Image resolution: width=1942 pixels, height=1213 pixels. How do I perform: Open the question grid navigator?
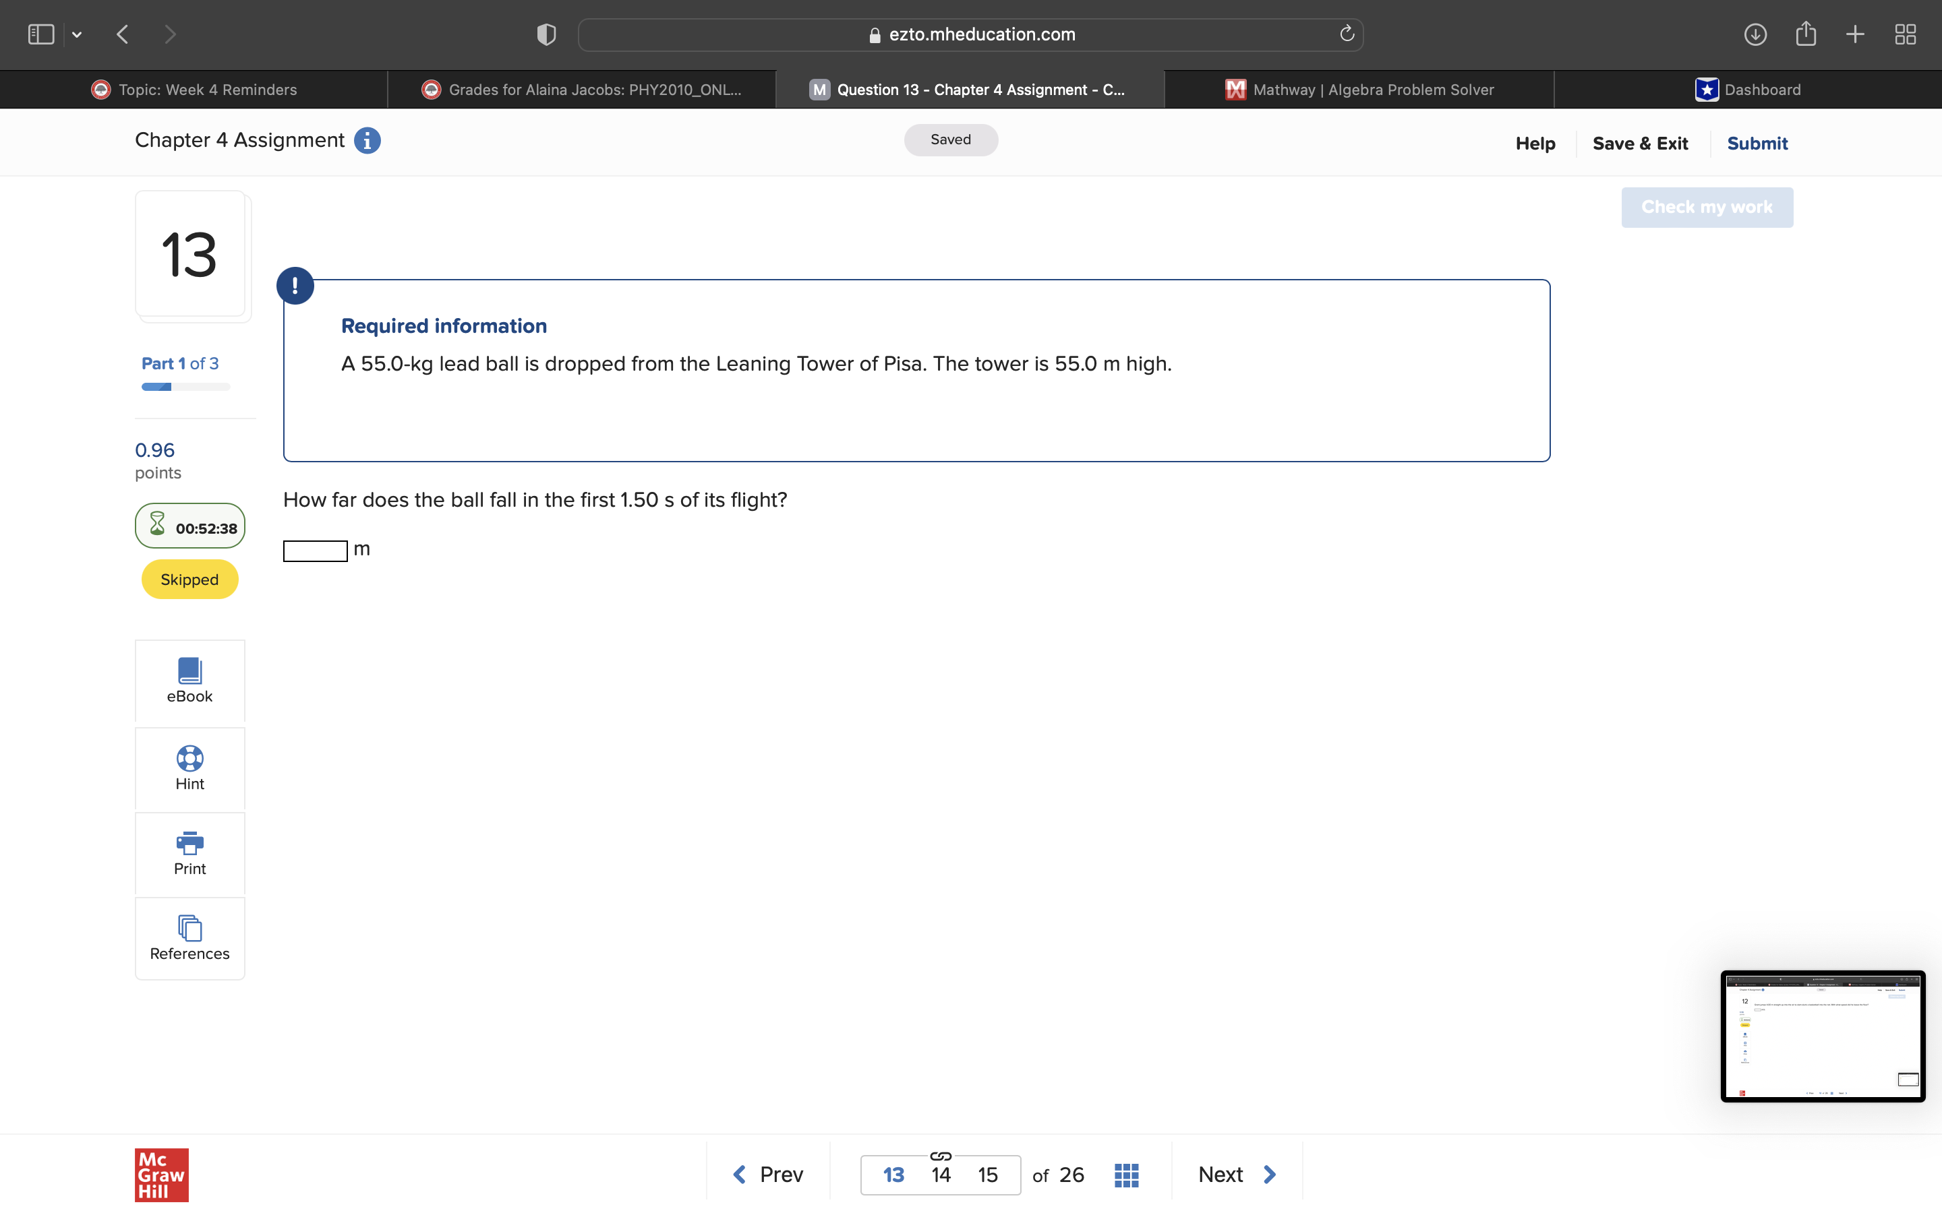click(1126, 1175)
